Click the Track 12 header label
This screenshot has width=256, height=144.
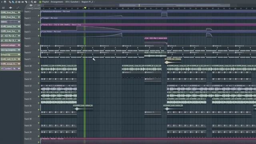coord(28,79)
